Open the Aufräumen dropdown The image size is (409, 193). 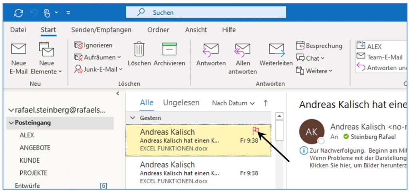pos(97,57)
